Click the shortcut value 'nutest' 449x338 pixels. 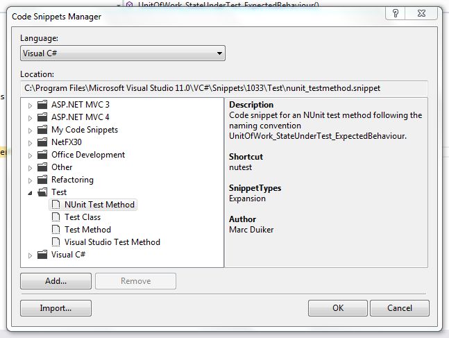(241, 167)
